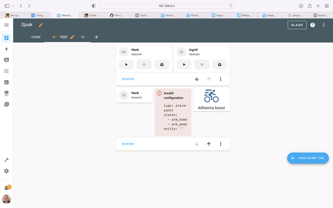Open notifications bell with badge
The width and height of the screenshot is (333, 208).
click(x=7, y=188)
